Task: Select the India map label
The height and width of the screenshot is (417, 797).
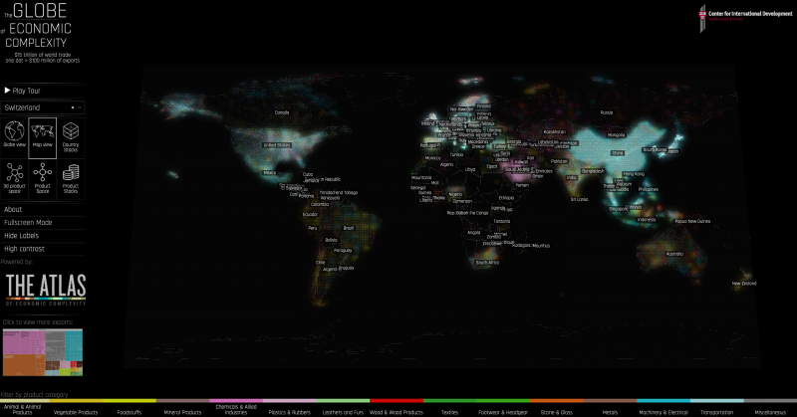Action: click(x=572, y=178)
